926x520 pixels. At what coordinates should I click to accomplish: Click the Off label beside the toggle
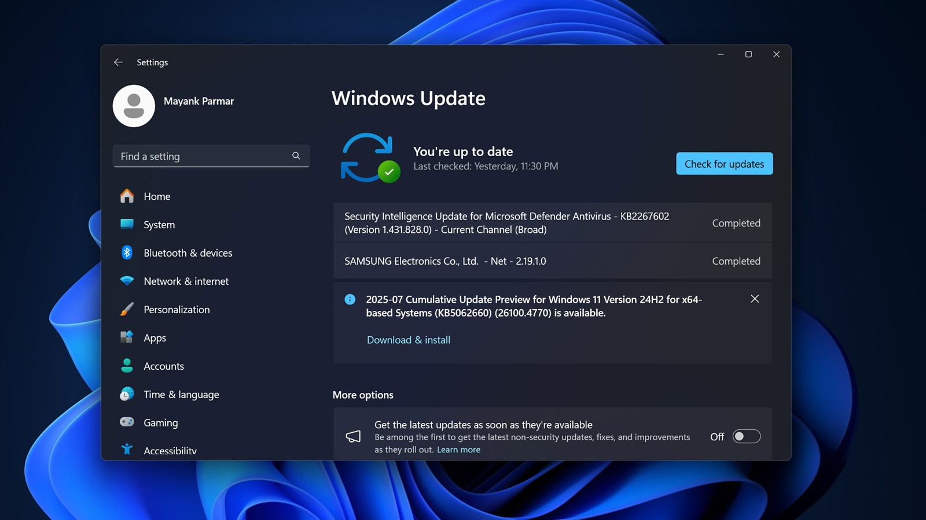pyautogui.click(x=717, y=437)
